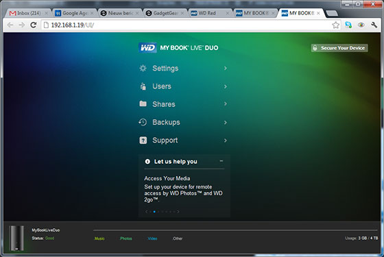Switch to the WD Red tab
384x257 pixels.
click(x=210, y=13)
